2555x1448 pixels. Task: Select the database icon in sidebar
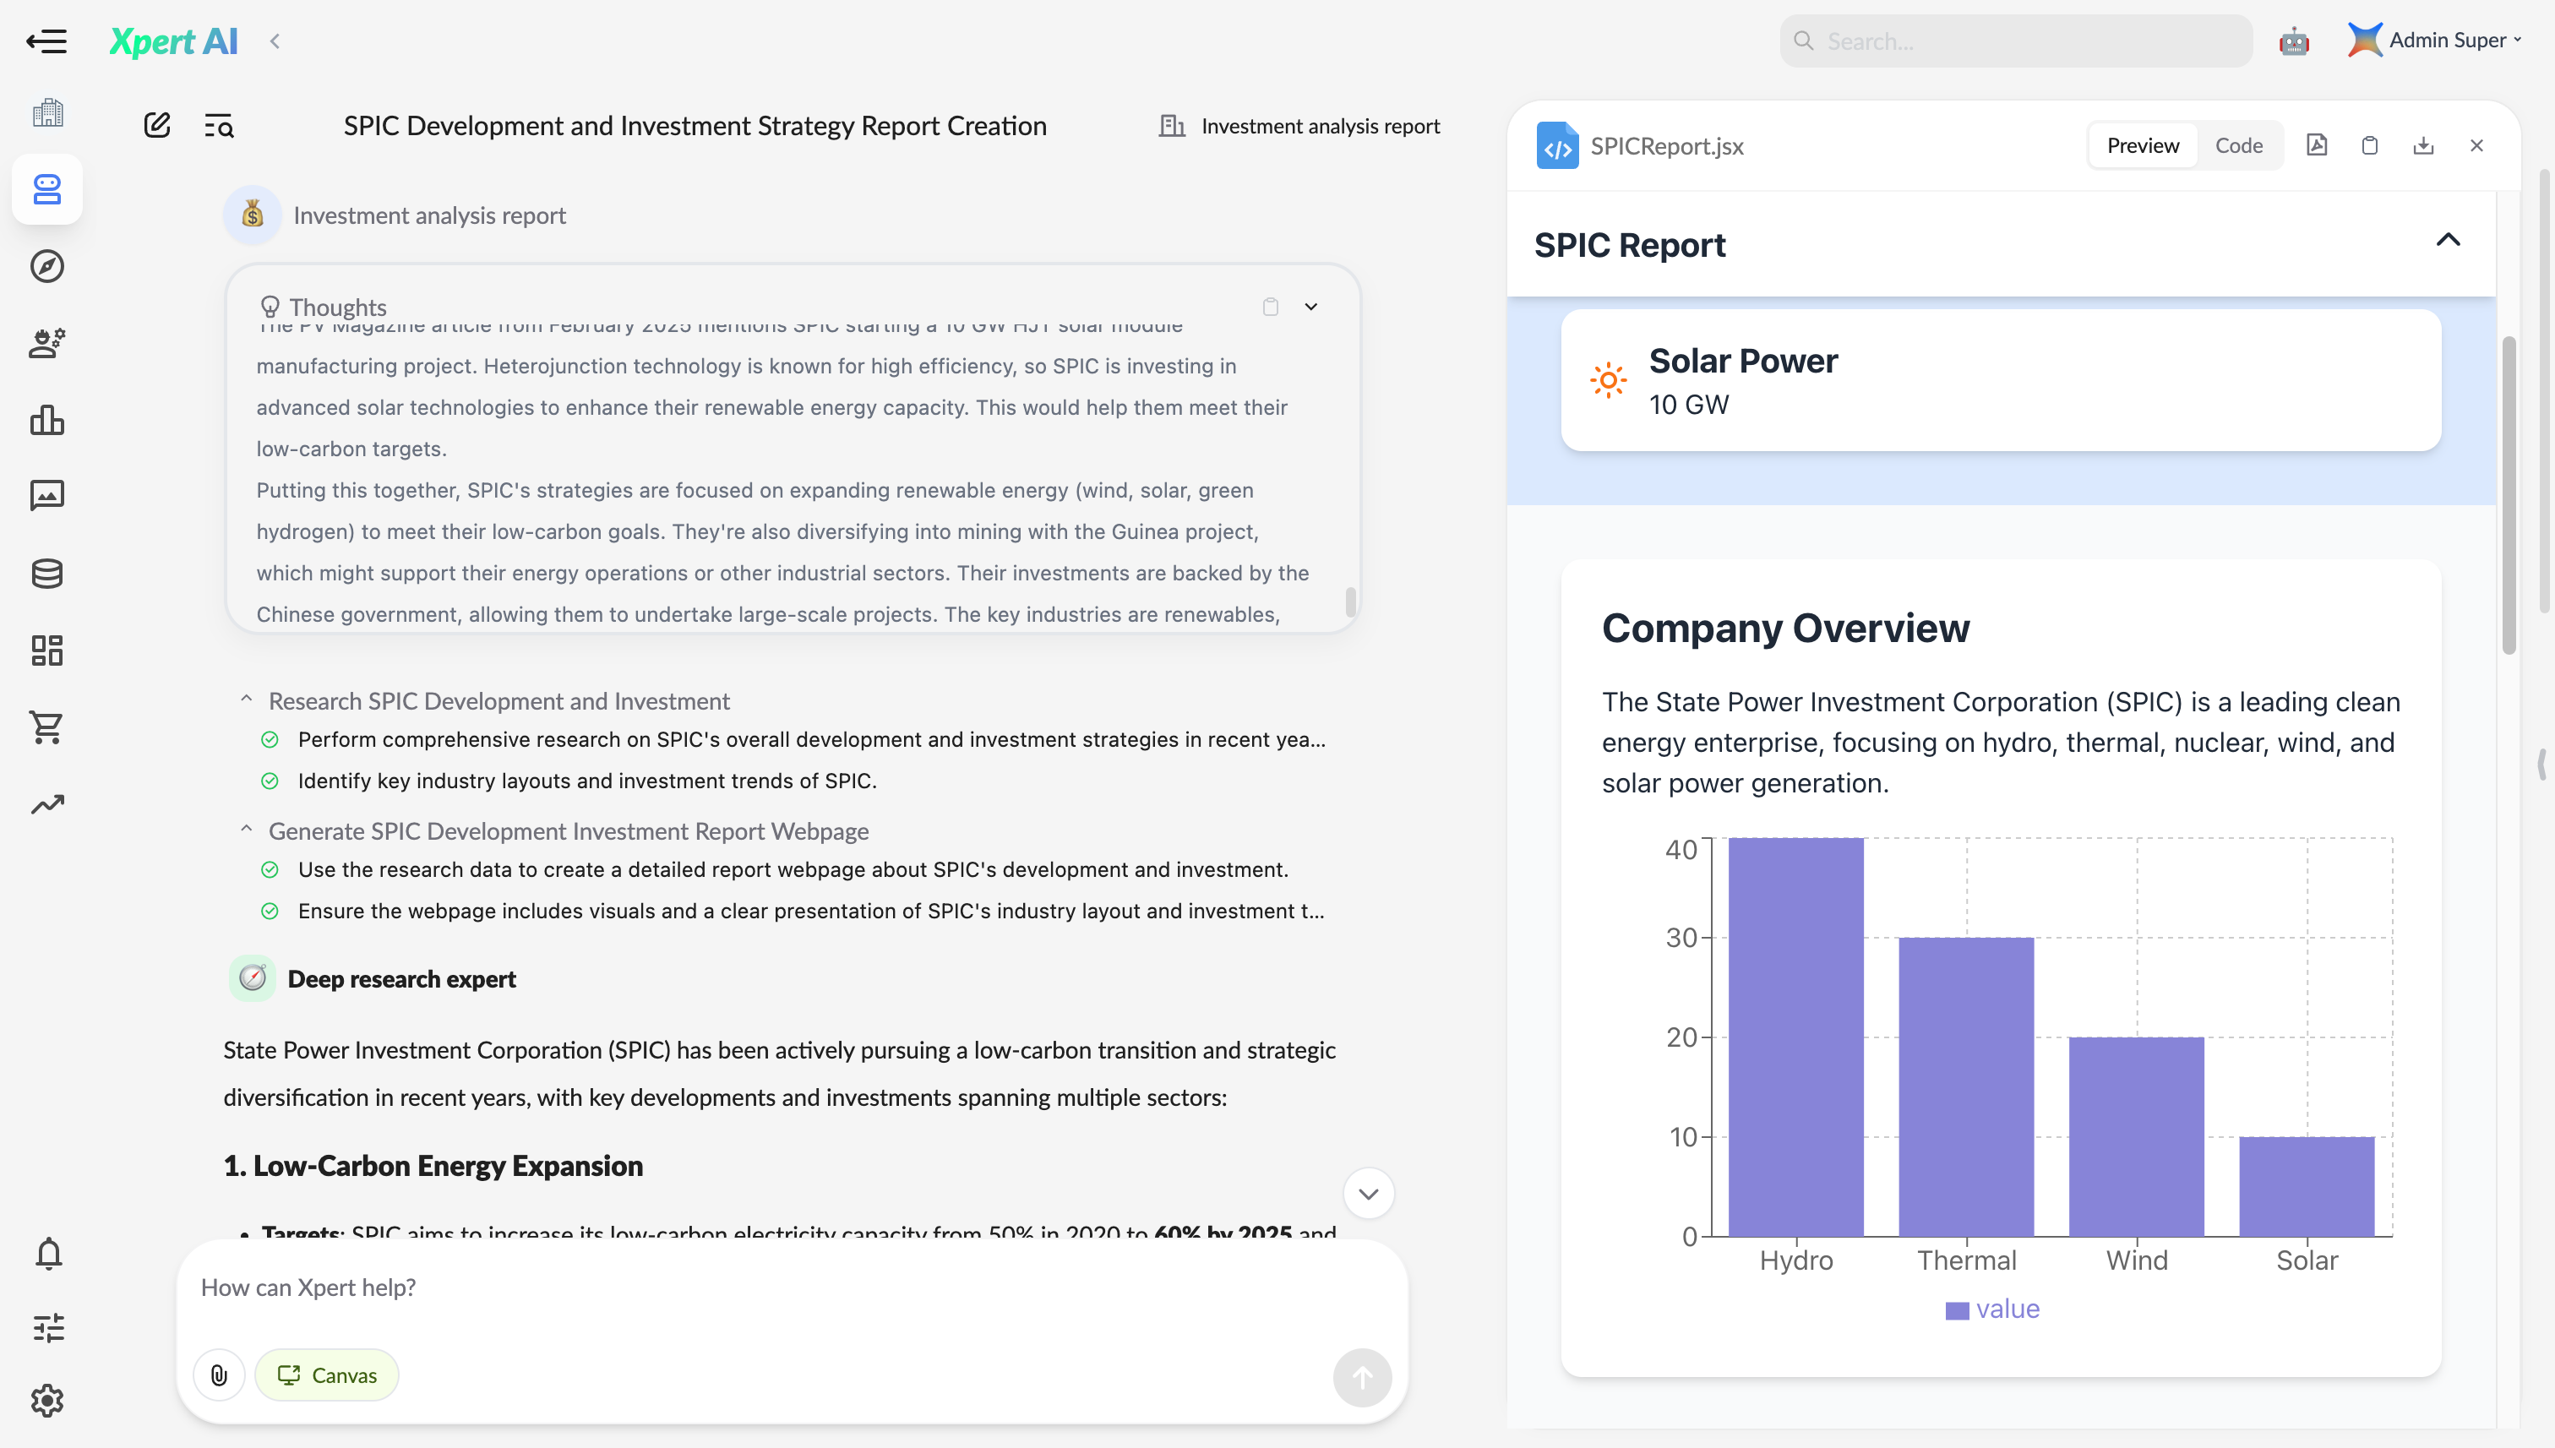[46, 574]
